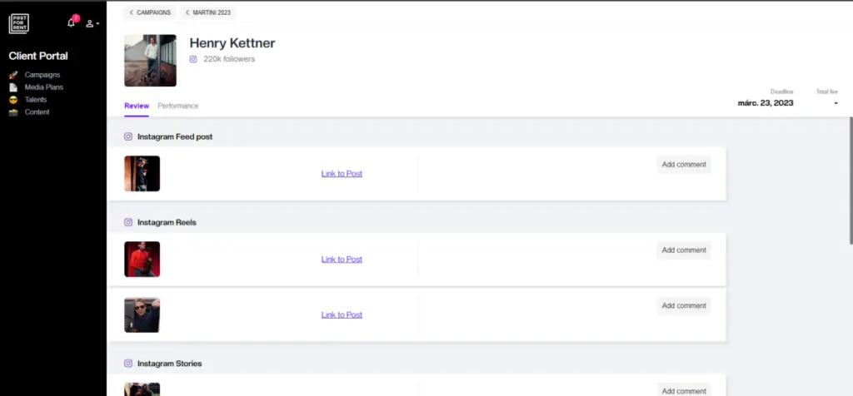Open the user account dropdown
Screen dimensions: 853x396
click(92, 23)
